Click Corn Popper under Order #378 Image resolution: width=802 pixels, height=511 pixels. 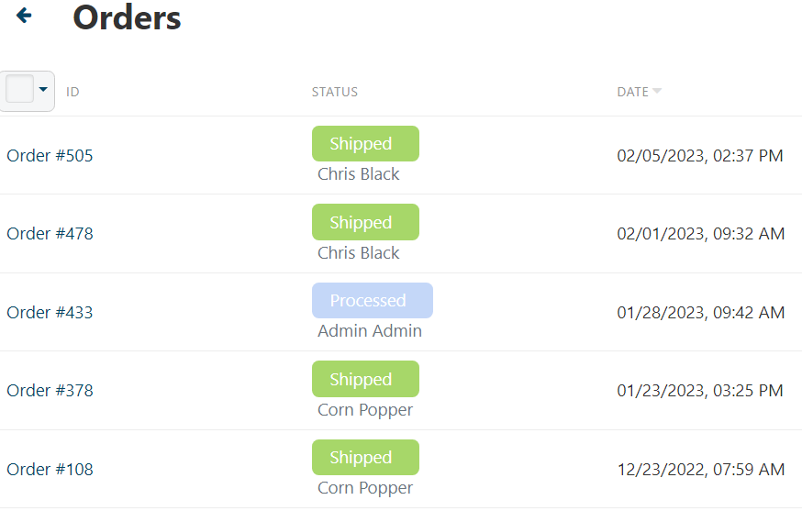365,410
